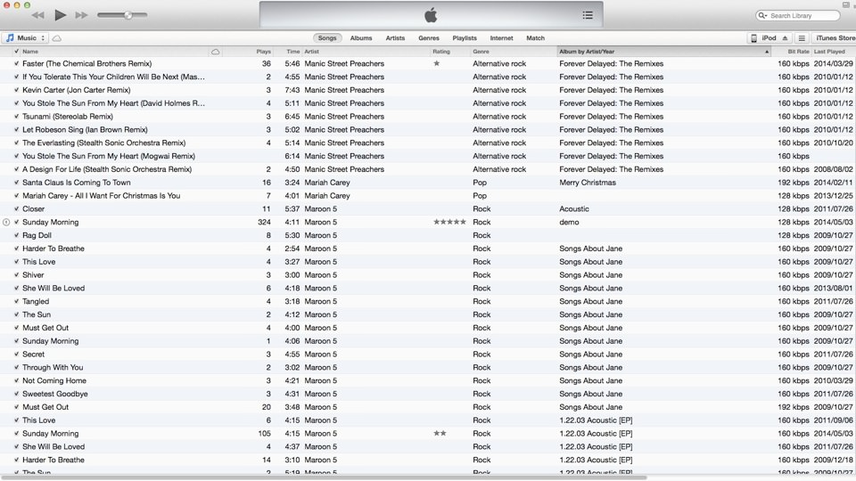Uncheck the Rag Doll checkbox
The height and width of the screenshot is (481, 856).
pos(16,235)
